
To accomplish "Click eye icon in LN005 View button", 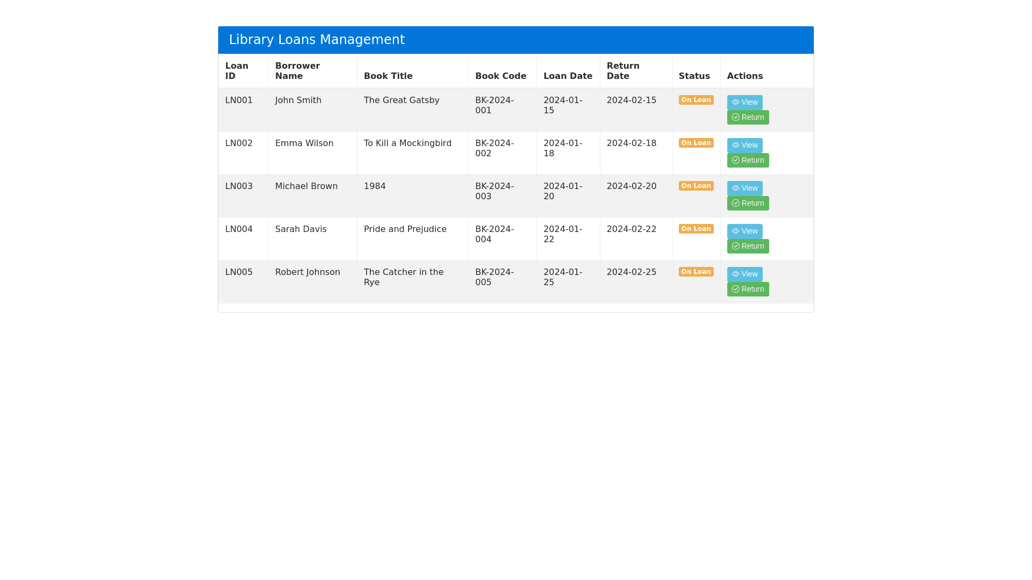I will click(x=735, y=274).
